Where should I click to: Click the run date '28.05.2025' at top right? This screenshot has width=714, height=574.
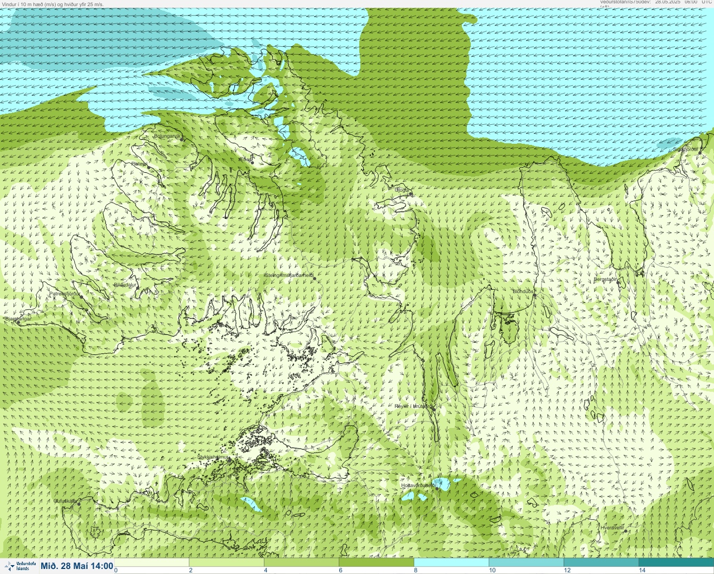coord(668,2)
